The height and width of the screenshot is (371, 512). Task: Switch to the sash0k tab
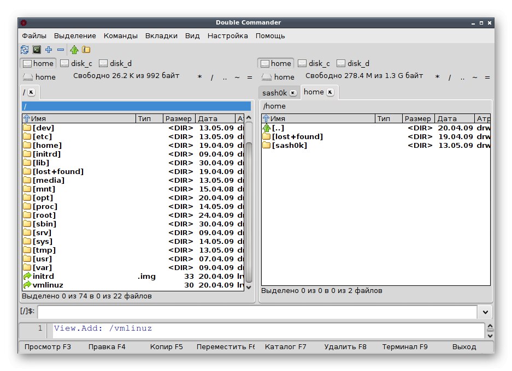pos(274,93)
